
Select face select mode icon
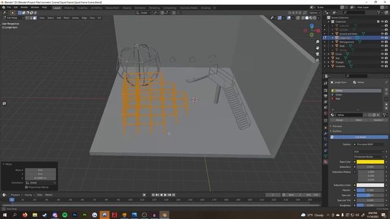tap(35, 18)
